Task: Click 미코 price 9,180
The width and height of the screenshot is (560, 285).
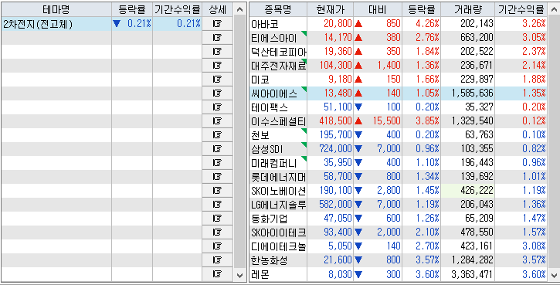Action: (341, 80)
